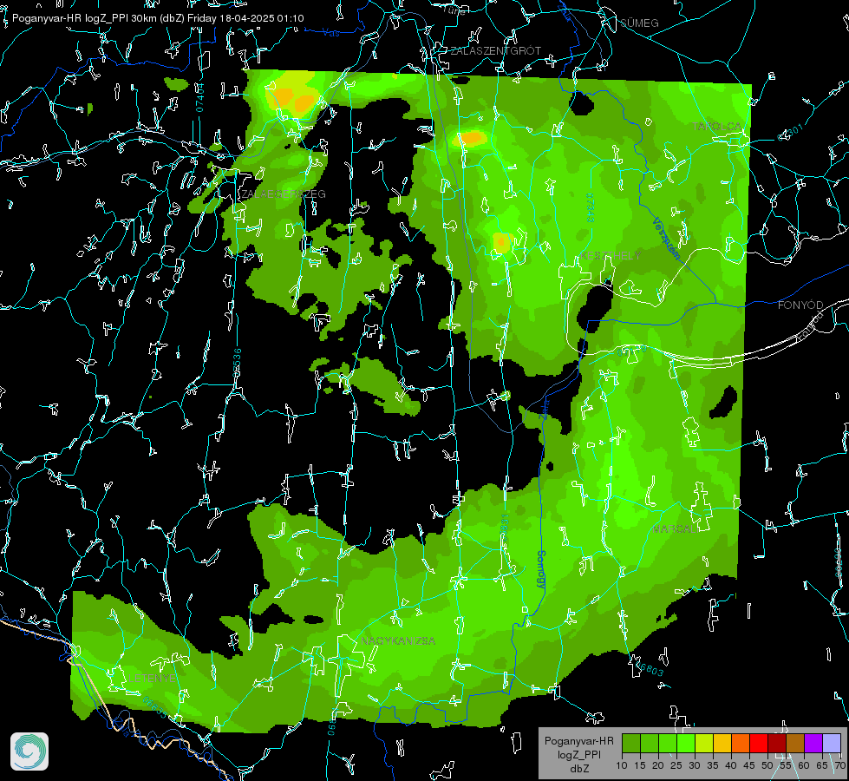Click the 06803 road number label
849x781 pixels.
point(648,669)
